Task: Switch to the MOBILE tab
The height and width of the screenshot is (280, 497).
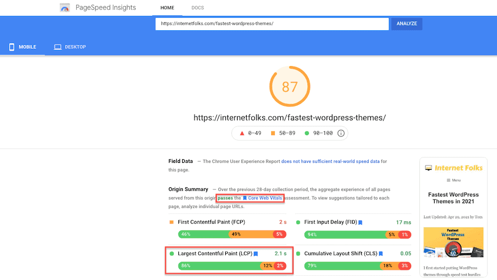Action: pyautogui.click(x=22, y=47)
